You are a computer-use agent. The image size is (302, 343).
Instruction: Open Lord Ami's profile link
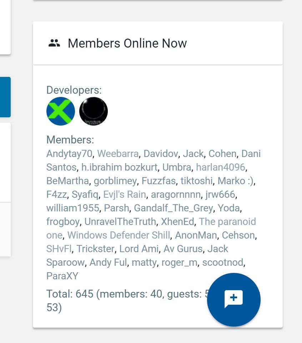[x=139, y=249]
